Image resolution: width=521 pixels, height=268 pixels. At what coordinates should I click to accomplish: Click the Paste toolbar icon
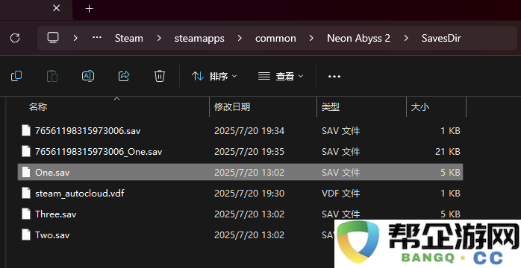[x=52, y=76]
